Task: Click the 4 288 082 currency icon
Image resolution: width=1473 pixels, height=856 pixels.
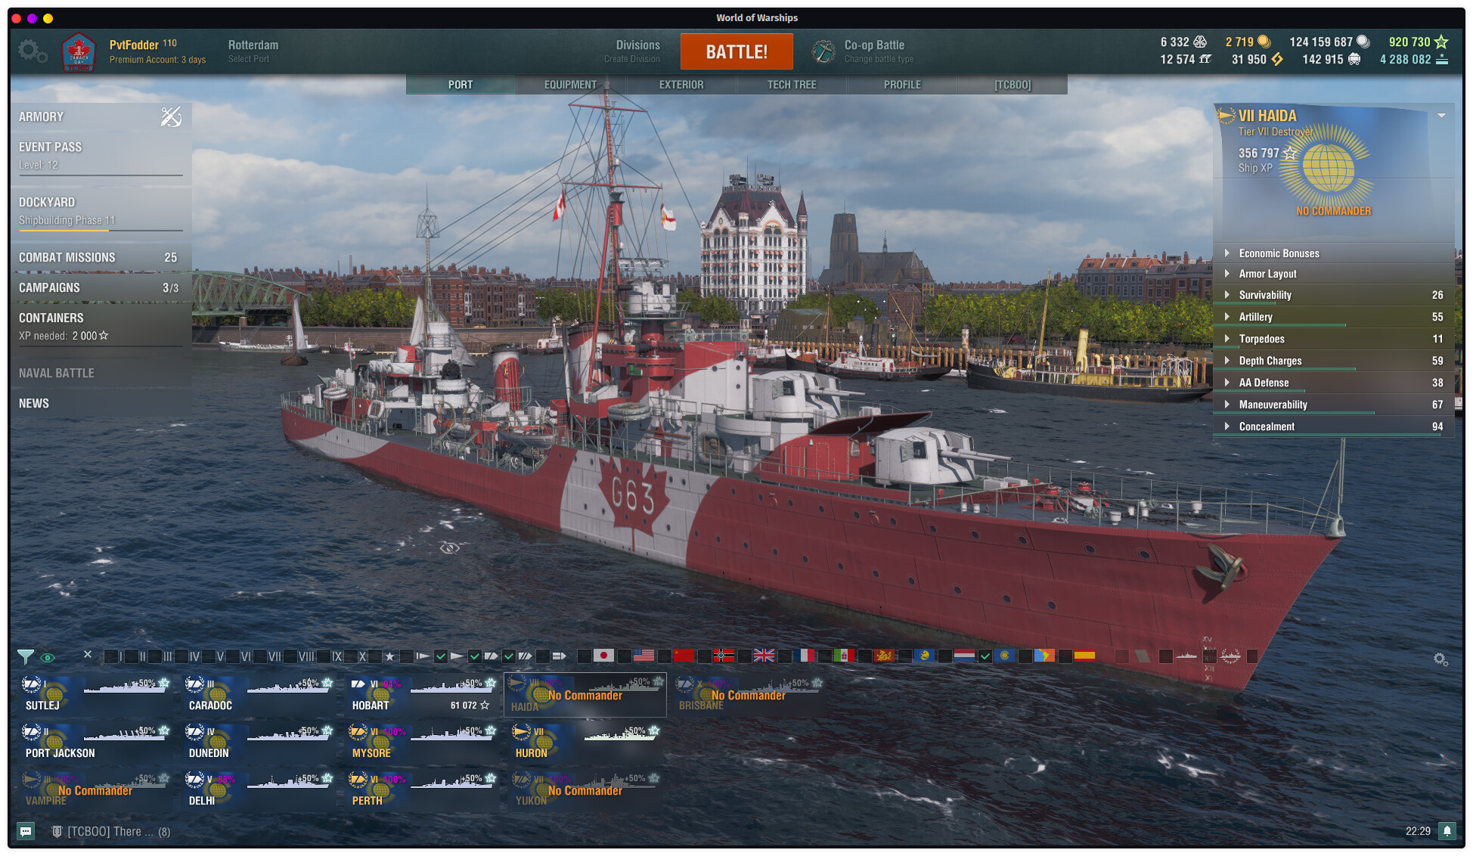Action: pos(1441,59)
